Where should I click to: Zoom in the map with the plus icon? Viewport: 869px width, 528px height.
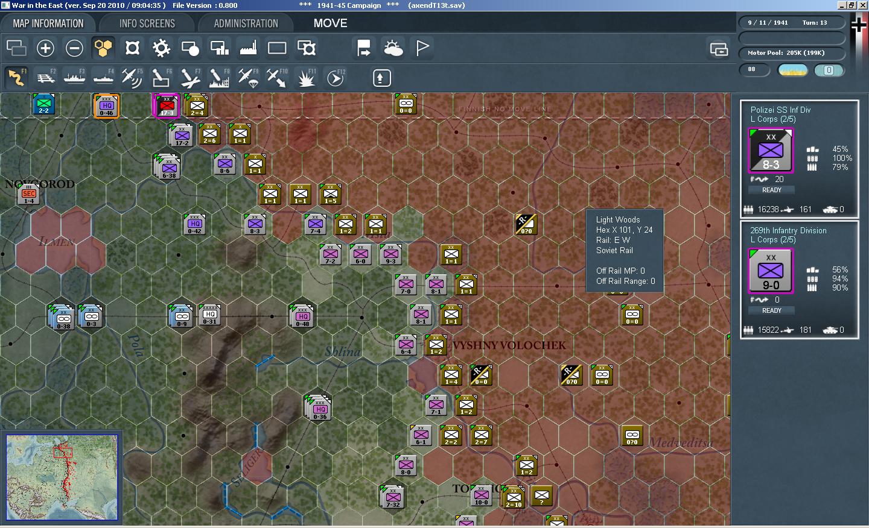click(x=45, y=48)
